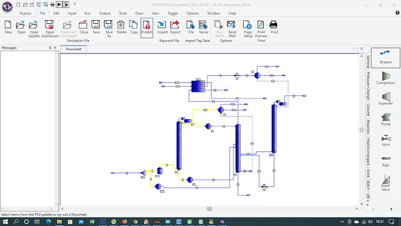Save the simulation using Save icon
This screenshot has height=226, width=401.
coord(96,27)
